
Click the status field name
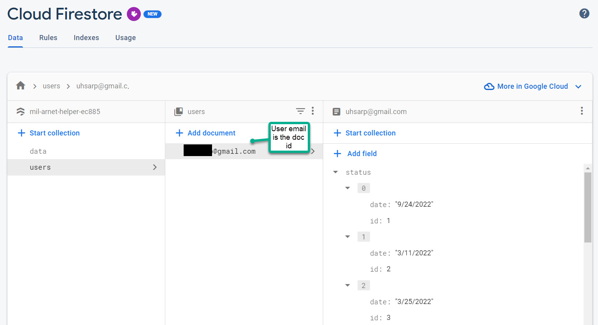pyautogui.click(x=358, y=172)
